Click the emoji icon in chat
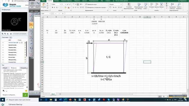 coord(26,91)
